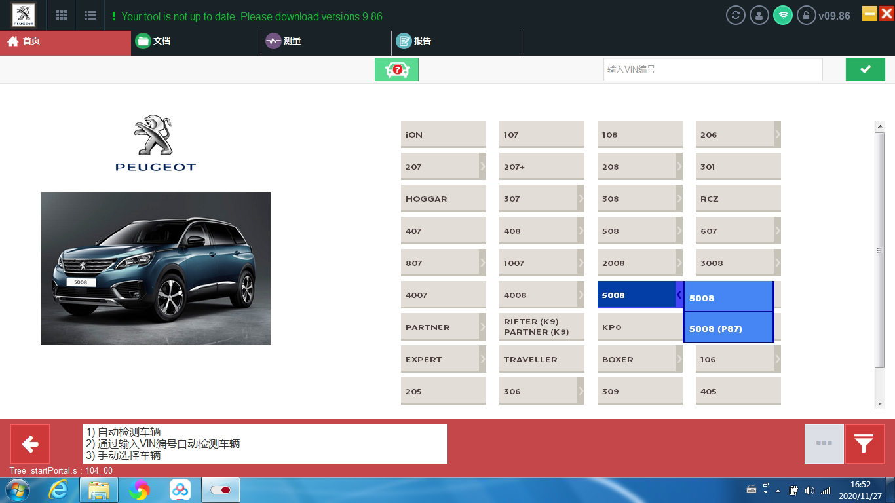The width and height of the screenshot is (895, 503).
Task: Open File Explorer from taskbar
Action: [99, 490]
